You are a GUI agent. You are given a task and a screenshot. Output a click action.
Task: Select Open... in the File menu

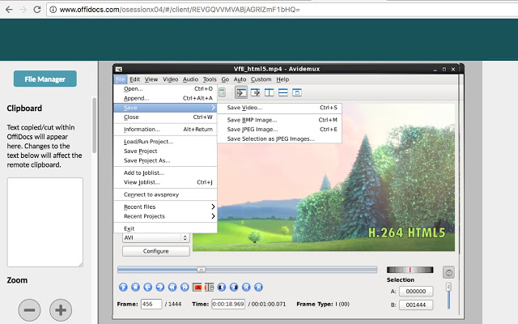pos(165,88)
